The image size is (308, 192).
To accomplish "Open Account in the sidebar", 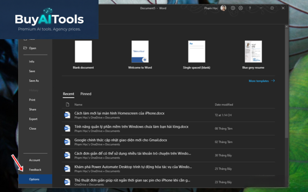I will click(x=35, y=160).
